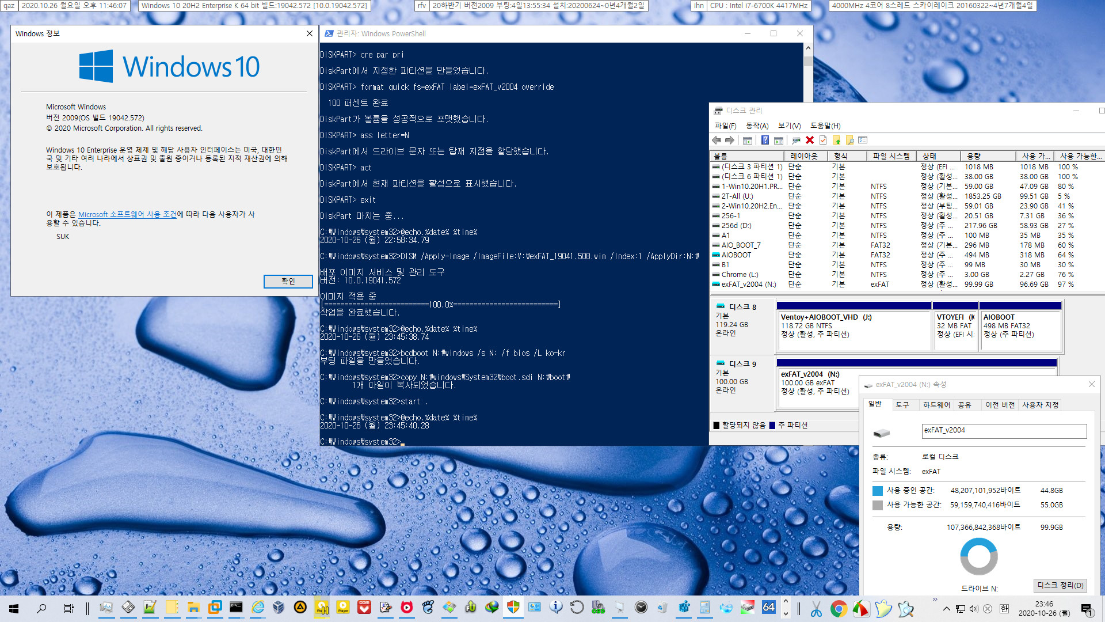Click the document-with-checkmark toolbar icon
1105x622 pixels.
[x=823, y=140]
